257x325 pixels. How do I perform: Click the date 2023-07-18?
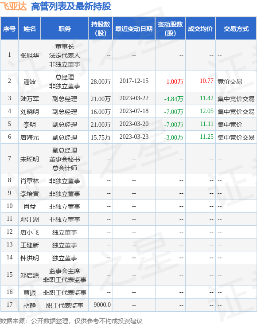coord(134,111)
